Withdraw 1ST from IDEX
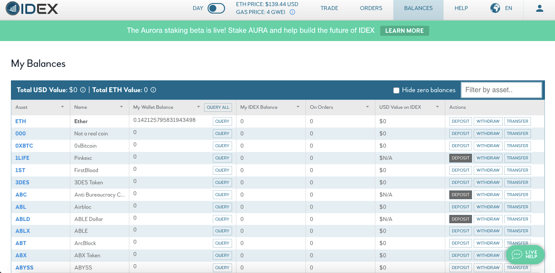Viewport: 555px width, 273px height. (488, 170)
